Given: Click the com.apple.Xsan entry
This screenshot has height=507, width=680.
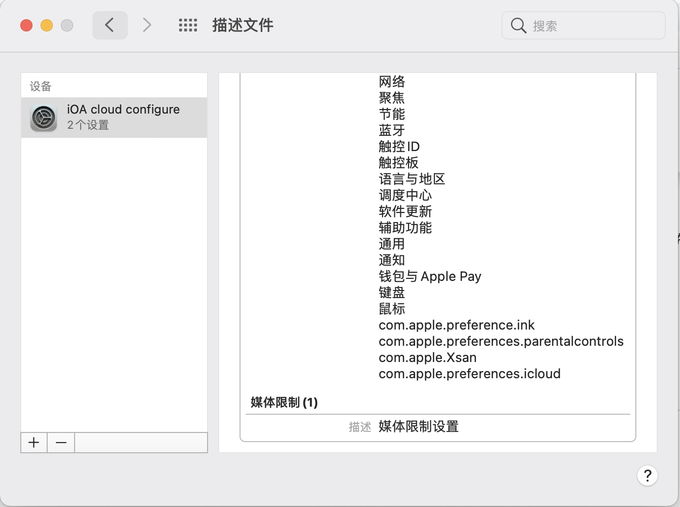Looking at the screenshot, I should 427,357.
